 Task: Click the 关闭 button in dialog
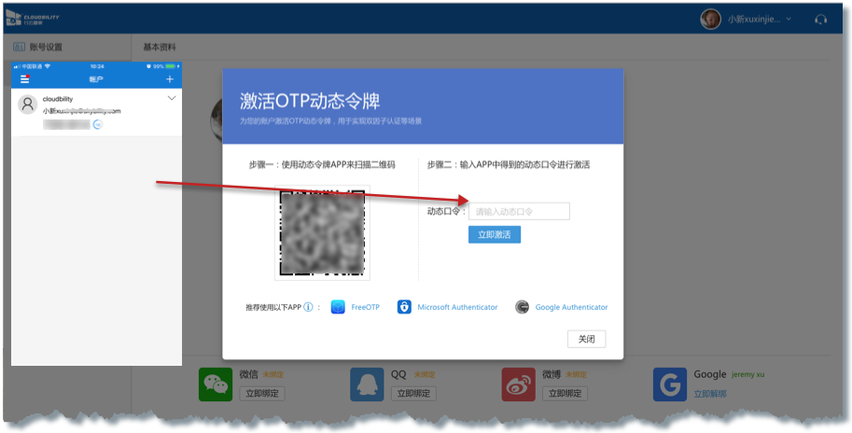point(586,338)
